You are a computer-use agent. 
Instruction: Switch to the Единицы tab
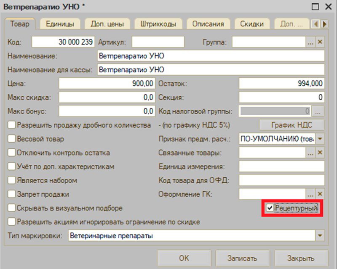tap(60, 24)
